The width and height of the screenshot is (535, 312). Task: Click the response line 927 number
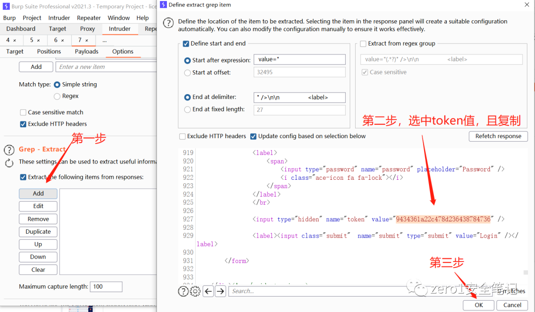tap(188, 219)
